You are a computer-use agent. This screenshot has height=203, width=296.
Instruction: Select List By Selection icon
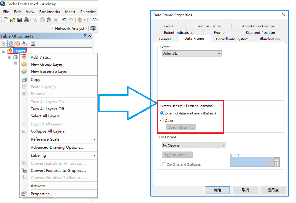point(25,44)
